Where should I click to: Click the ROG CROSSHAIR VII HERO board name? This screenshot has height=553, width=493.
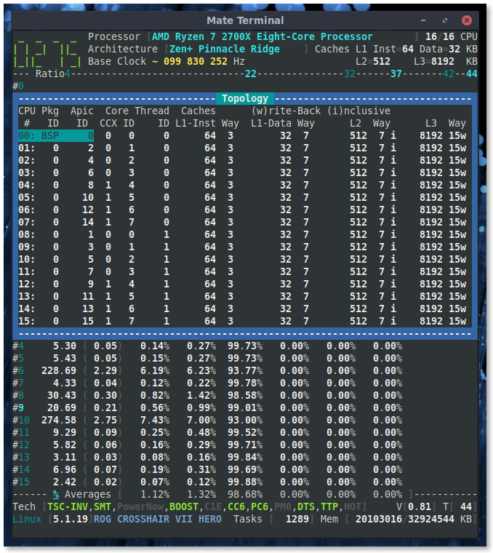coord(158,519)
